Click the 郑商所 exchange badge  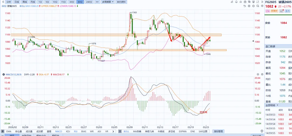[274, 11]
